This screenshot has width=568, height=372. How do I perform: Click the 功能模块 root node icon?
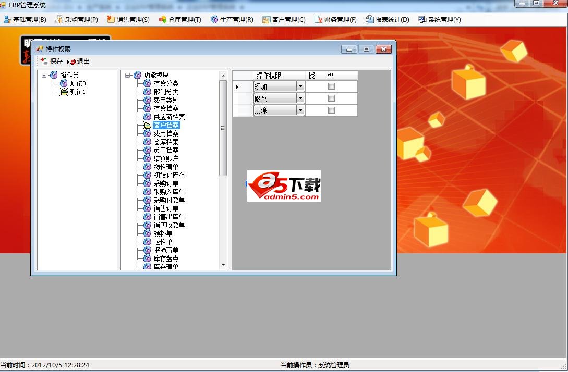pos(137,75)
